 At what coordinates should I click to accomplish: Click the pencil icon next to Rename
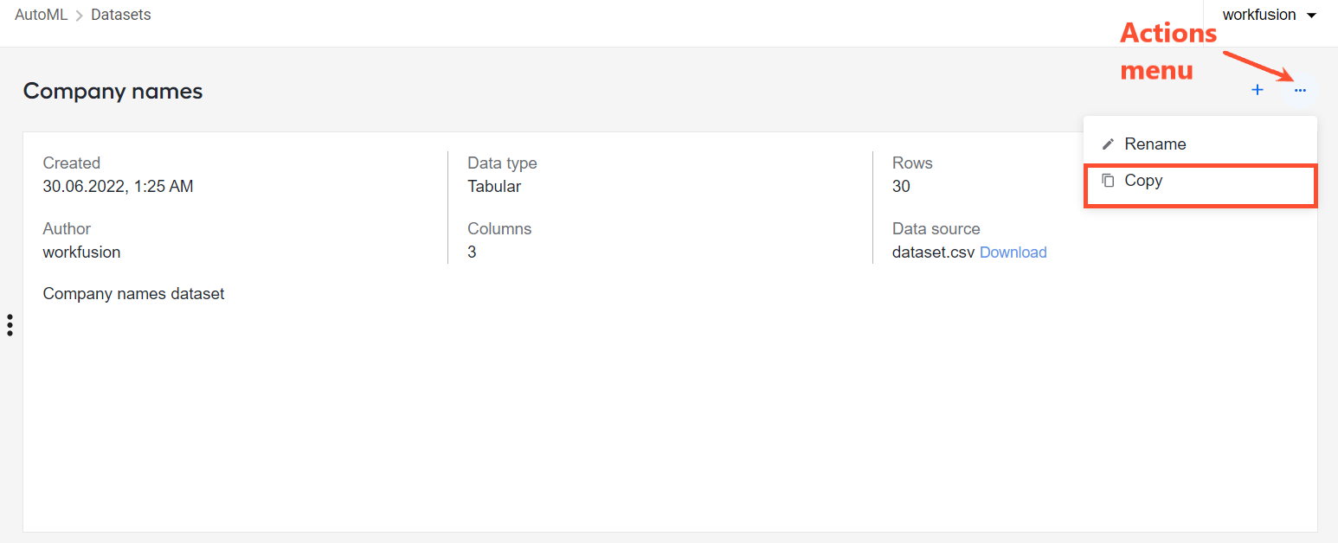(1108, 144)
